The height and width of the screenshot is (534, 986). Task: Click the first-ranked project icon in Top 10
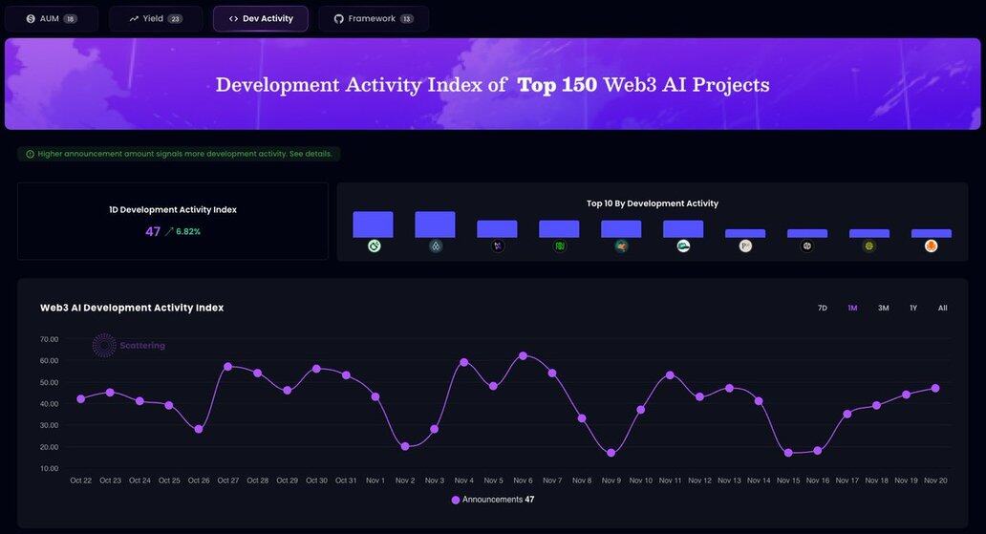point(374,246)
